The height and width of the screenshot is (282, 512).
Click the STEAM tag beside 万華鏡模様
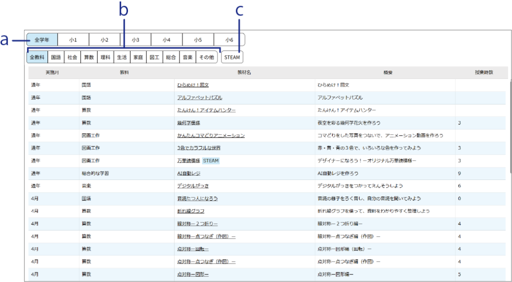click(x=210, y=161)
